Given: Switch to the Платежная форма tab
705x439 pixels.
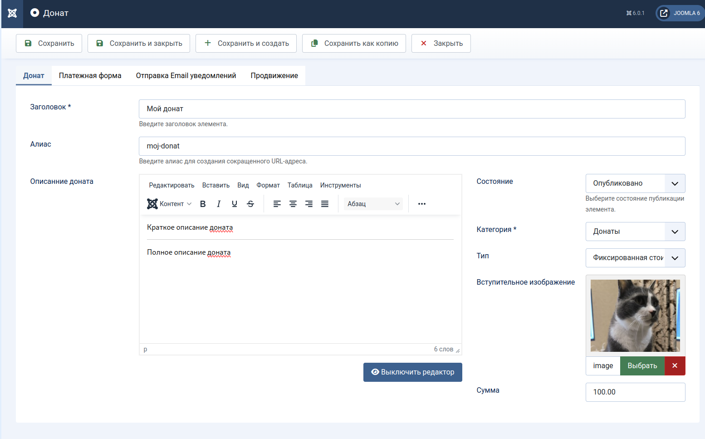Looking at the screenshot, I should (90, 76).
